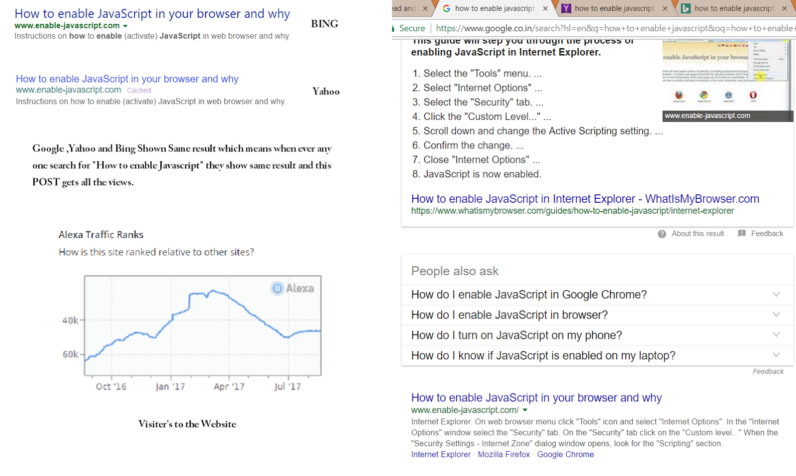Open dropdown arrow next to Bing result URL
Image resolution: width=796 pixels, height=476 pixels.
point(125,26)
